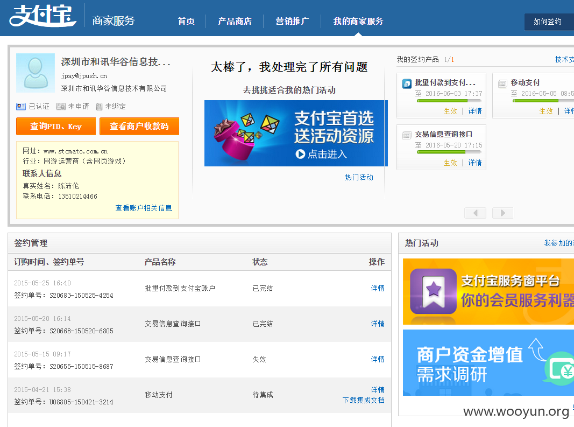Click the 未绑定 phone icon

coord(99,107)
